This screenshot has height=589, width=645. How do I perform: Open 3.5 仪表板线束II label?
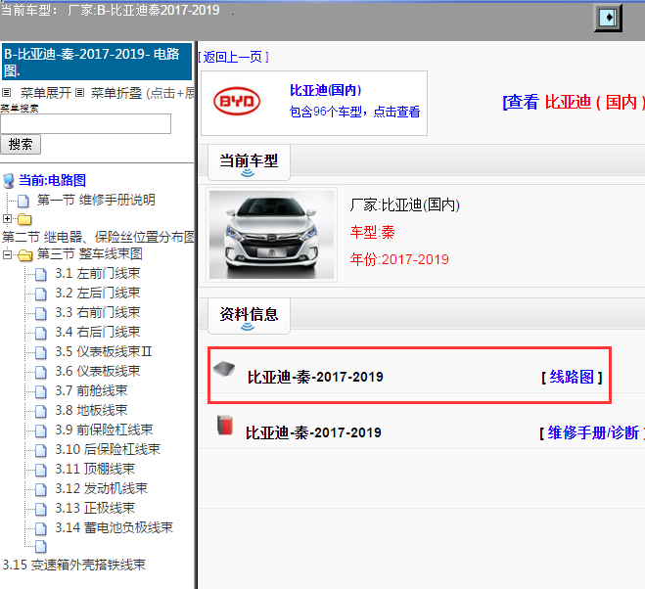pyautogui.click(x=104, y=351)
